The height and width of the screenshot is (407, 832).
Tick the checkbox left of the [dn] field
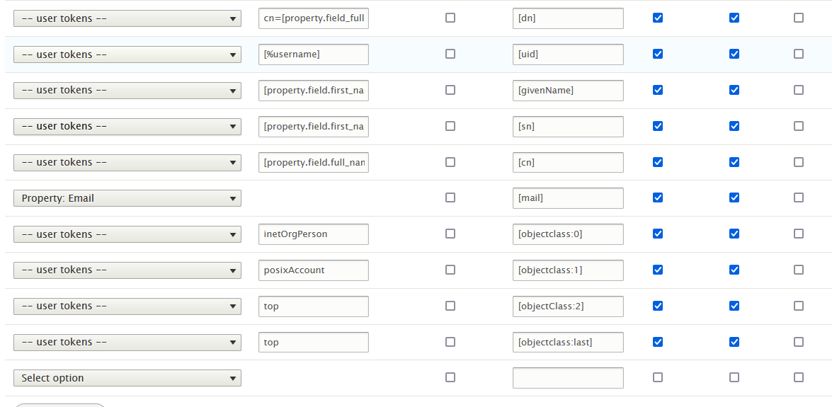(450, 18)
